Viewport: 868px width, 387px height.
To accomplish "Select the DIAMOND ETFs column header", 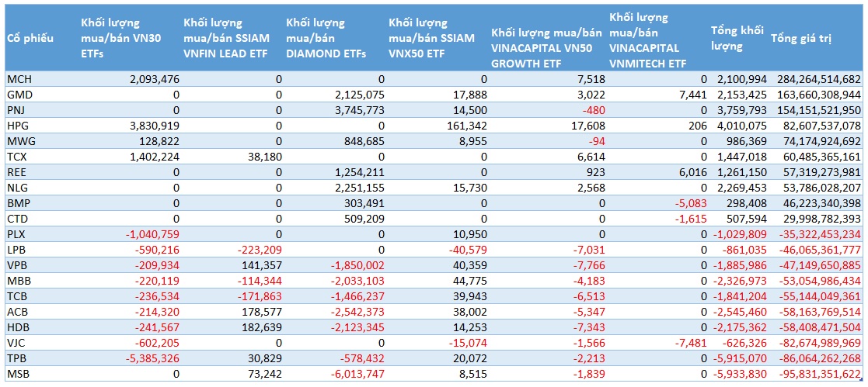I will pyautogui.click(x=326, y=39).
